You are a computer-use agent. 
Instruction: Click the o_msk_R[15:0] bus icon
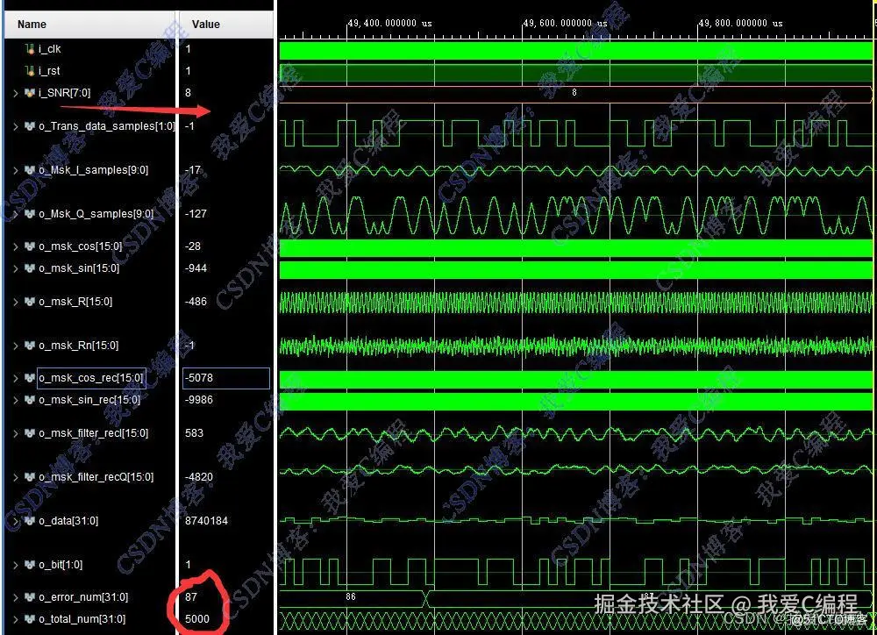(x=30, y=302)
